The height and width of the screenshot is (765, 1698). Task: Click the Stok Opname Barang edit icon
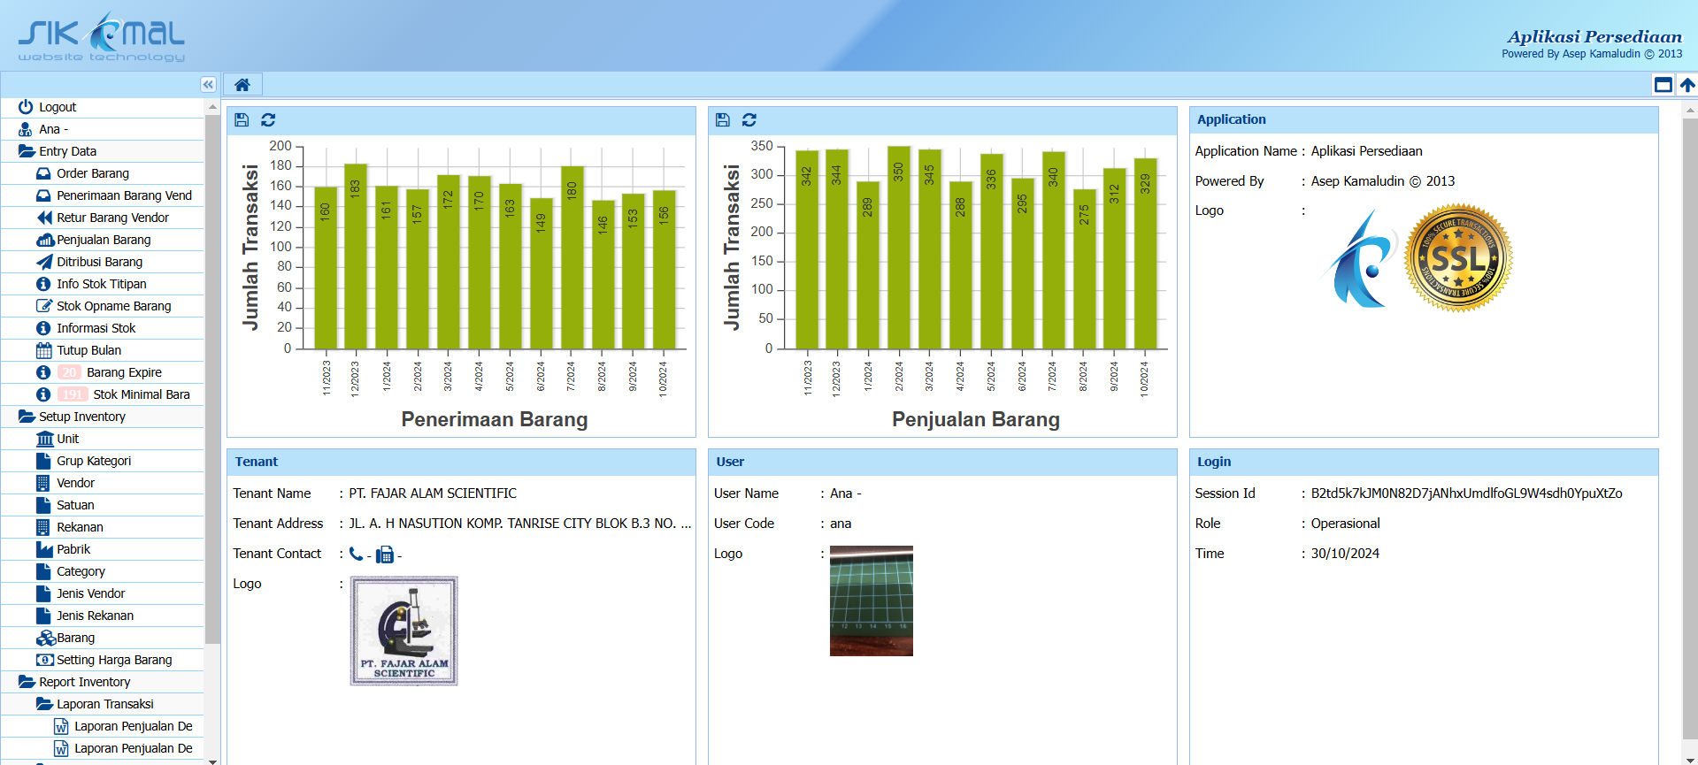point(43,306)
